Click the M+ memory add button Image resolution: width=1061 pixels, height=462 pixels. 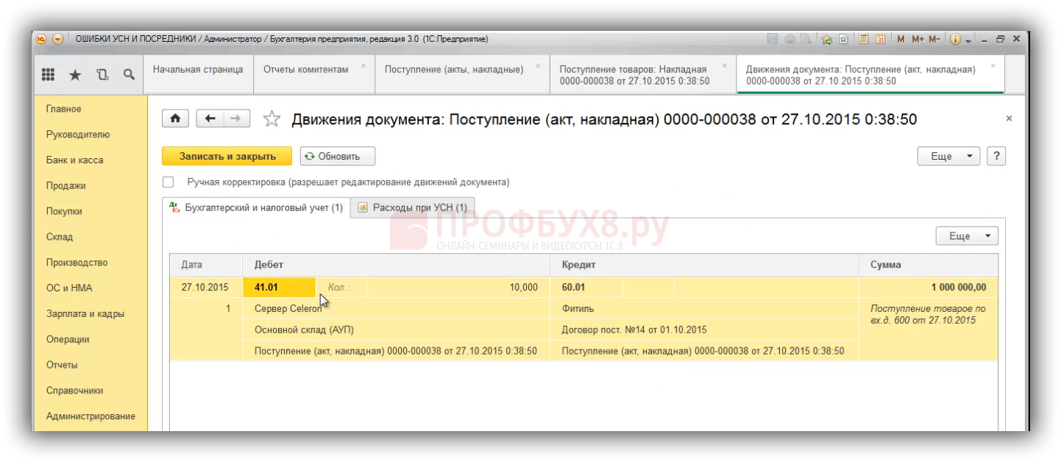tap(918, 39)
